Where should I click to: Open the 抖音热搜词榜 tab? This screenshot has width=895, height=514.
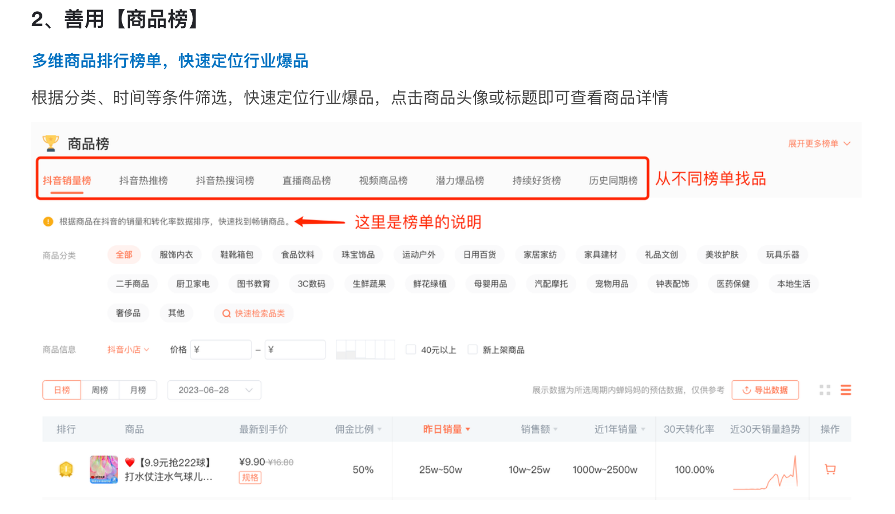click(225, 181)
